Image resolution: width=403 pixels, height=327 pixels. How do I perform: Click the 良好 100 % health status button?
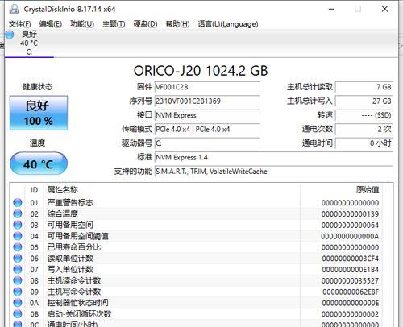39,113
